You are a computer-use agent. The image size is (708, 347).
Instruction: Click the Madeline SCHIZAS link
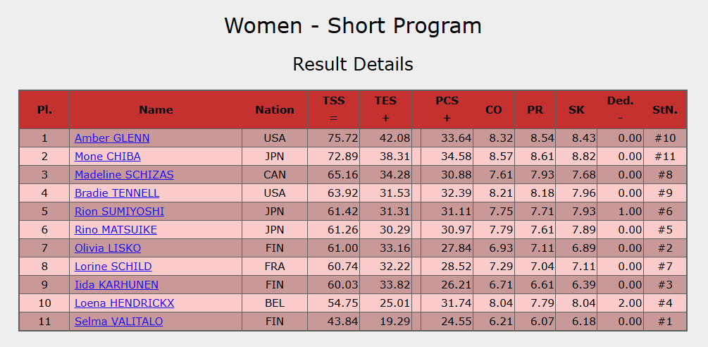[124, 175]
